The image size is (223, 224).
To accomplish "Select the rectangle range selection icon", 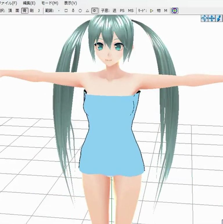I will point(66,11).
